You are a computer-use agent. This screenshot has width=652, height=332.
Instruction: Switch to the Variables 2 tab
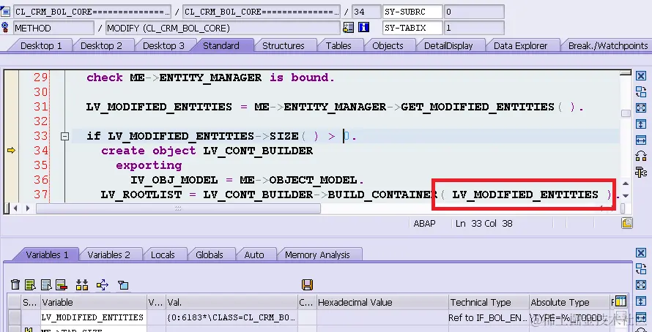pyautogui.click(x=108, y=254)
